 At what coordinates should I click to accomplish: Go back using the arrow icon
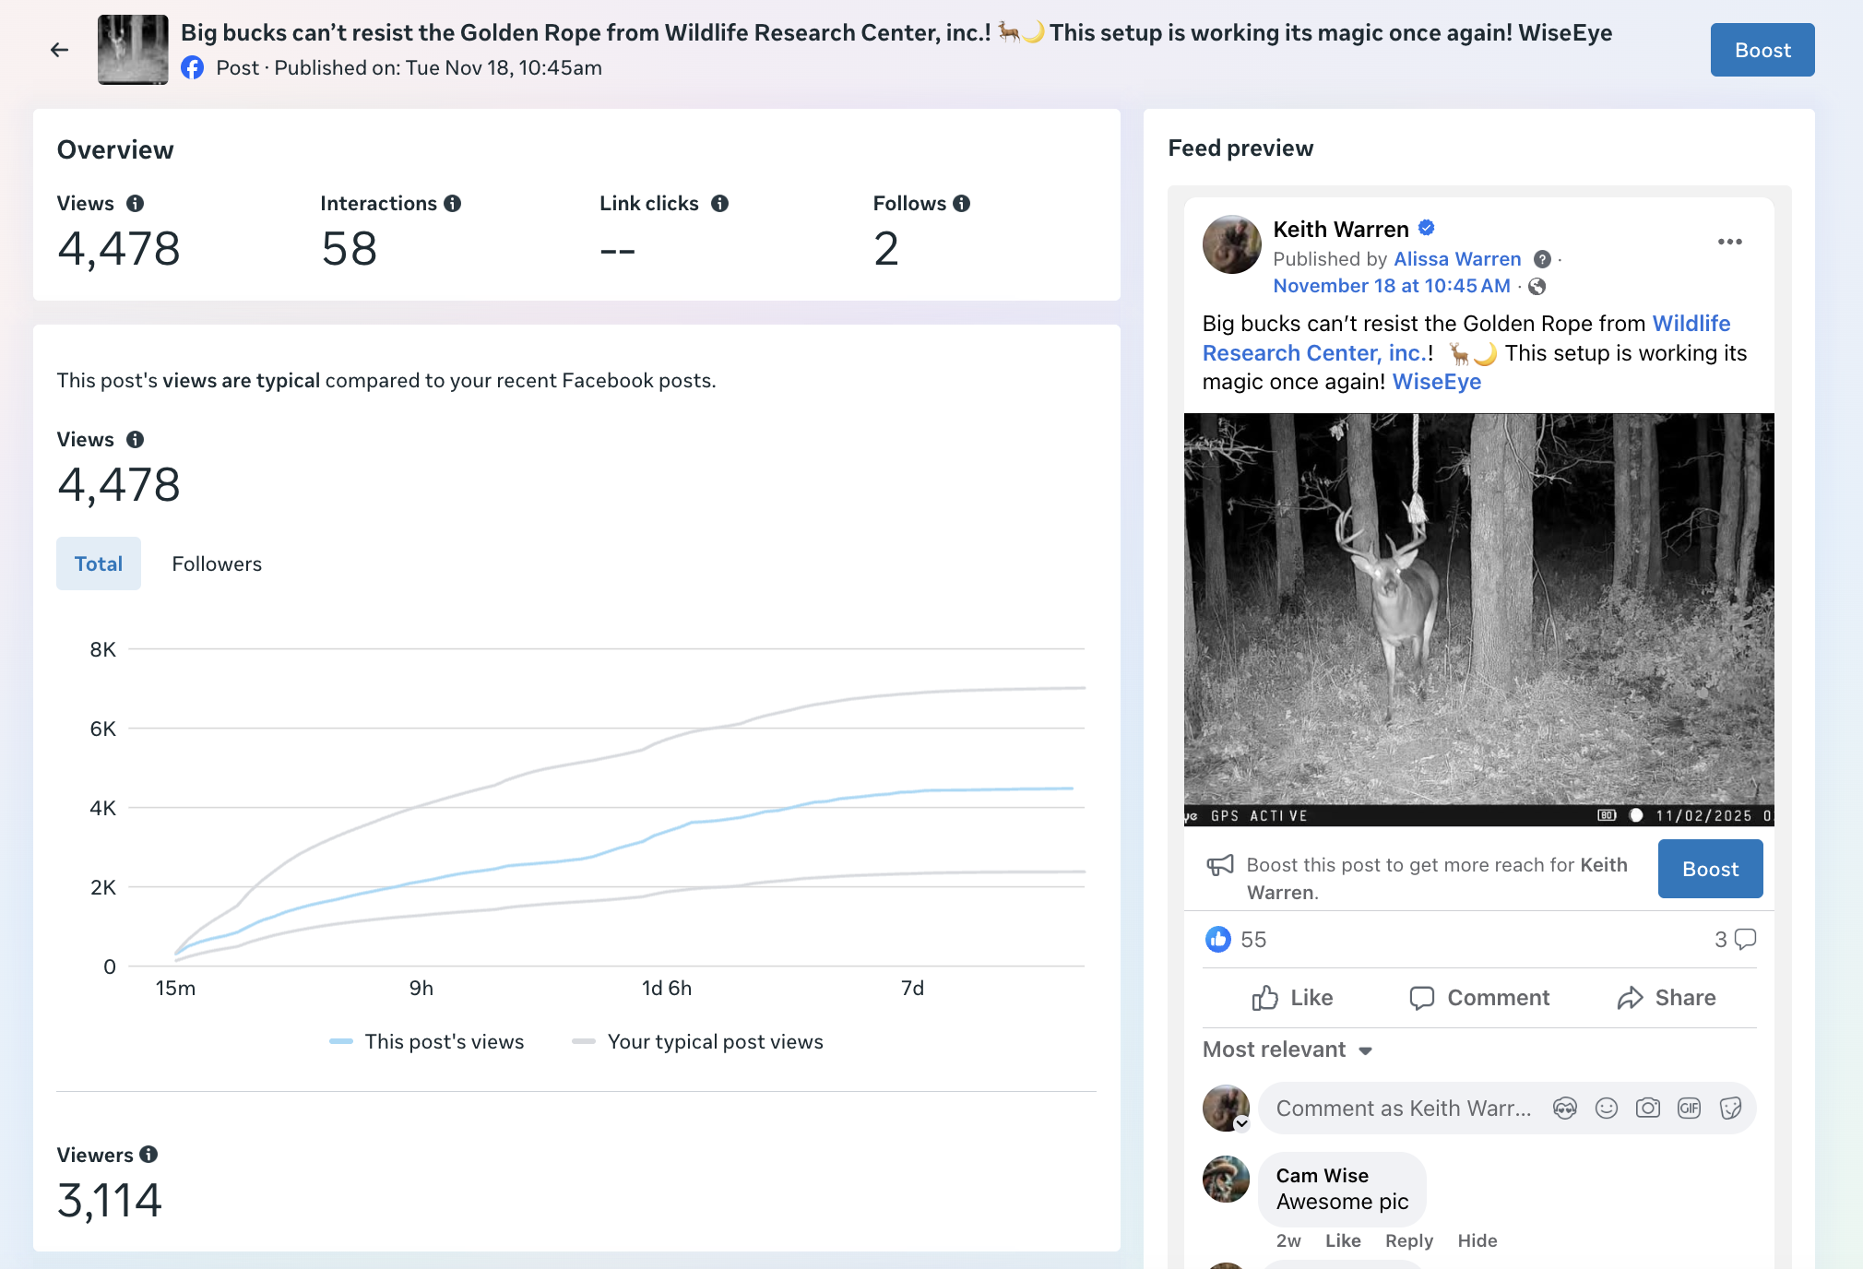point(60,50)
